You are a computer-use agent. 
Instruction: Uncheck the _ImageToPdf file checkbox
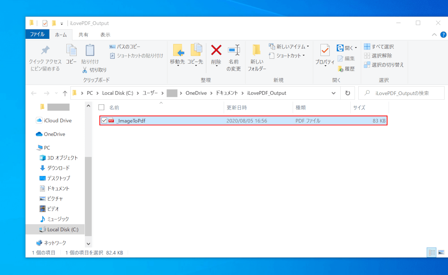(104, 120)
